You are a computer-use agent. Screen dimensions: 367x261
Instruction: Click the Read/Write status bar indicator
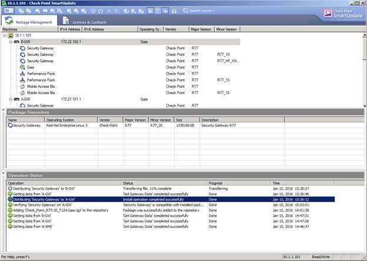320,257
